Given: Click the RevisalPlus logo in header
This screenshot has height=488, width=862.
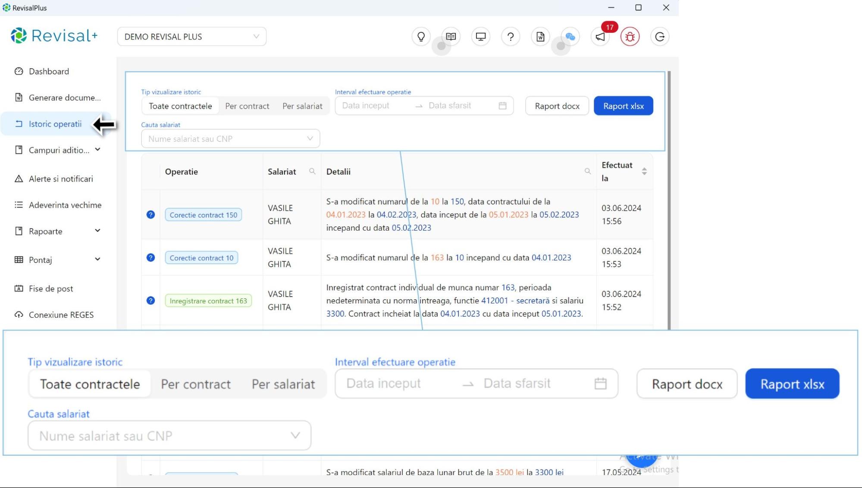Looking at the screenshot, I should click(x=54, y=36).
